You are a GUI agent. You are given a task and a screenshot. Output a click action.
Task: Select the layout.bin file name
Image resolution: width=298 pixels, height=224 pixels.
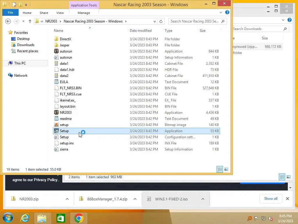click(68, 106)
